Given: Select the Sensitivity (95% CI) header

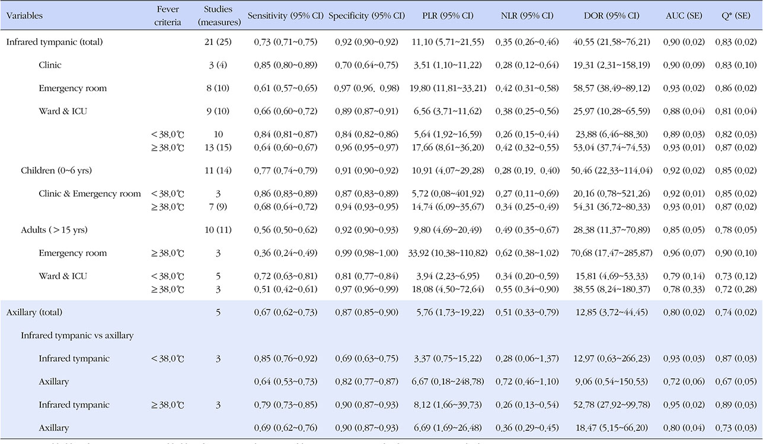Looking at the screenshot, I should [x=285, y=16].
